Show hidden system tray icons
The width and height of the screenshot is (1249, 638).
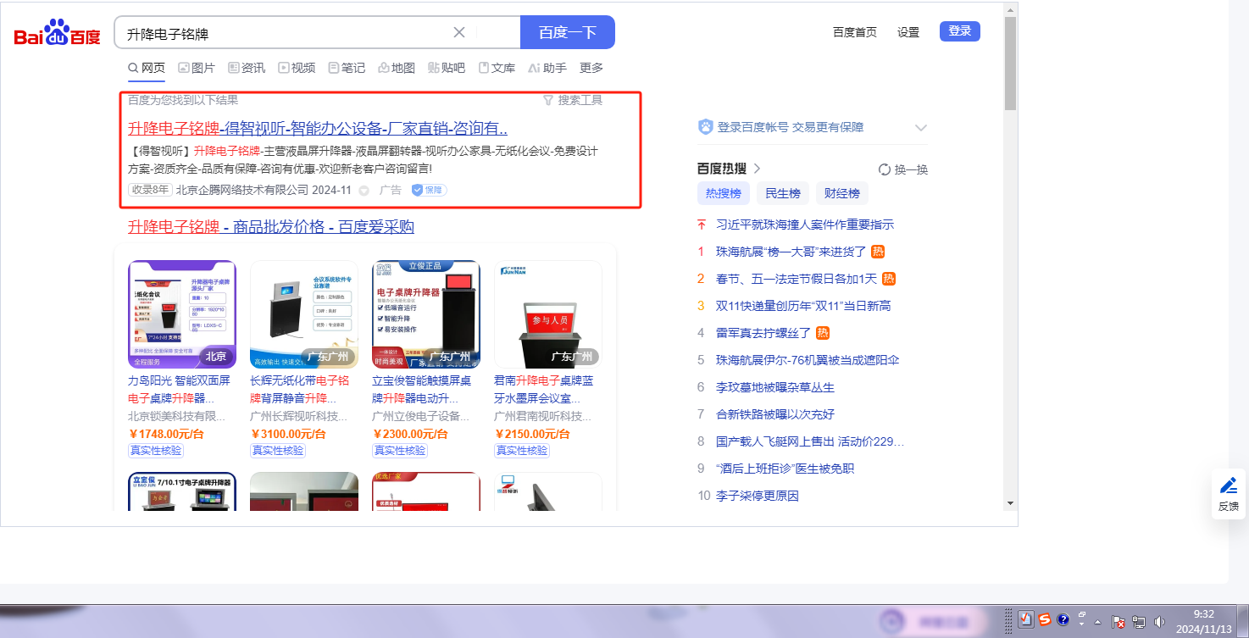coord(1098,621)
